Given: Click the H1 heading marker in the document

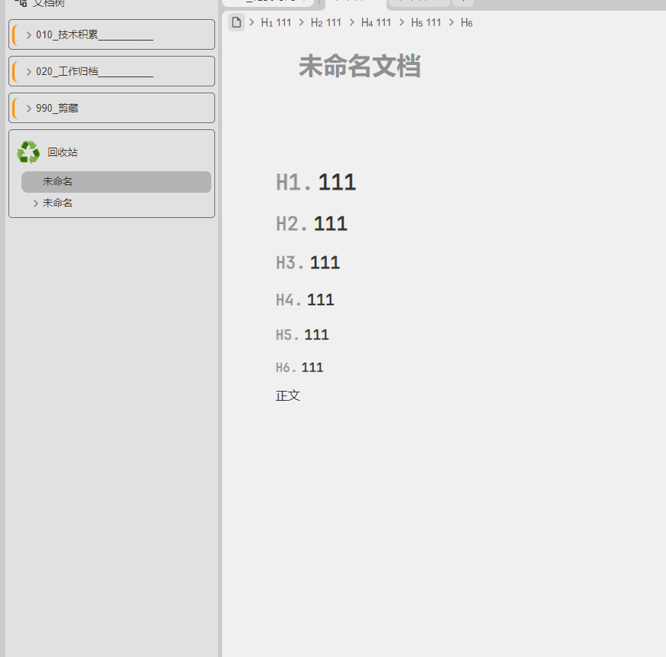Looking at the screenshot, I should coord(289,181).
